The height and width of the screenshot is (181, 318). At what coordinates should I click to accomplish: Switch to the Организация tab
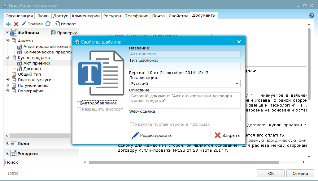pyautogui.click(x=19, y=16)
